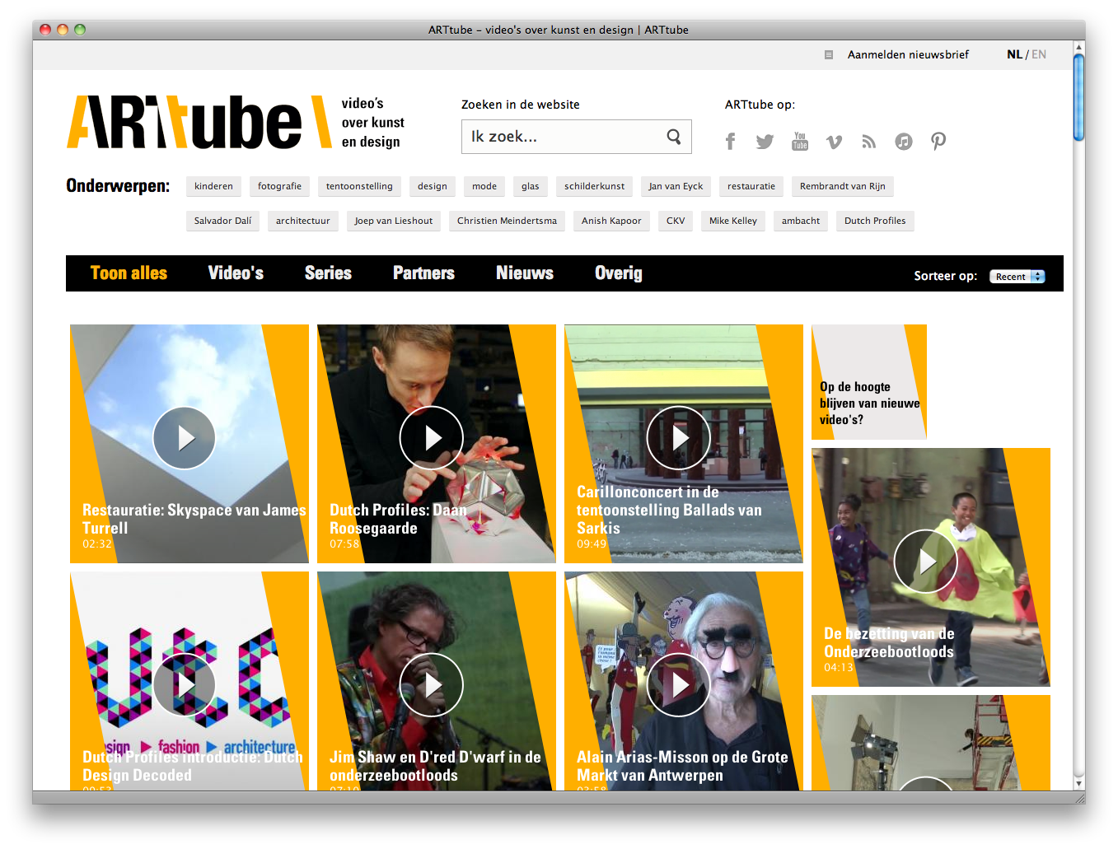Filter by the ambacht topic
The height and width of the screenshot is (849, 1118).
801,221
